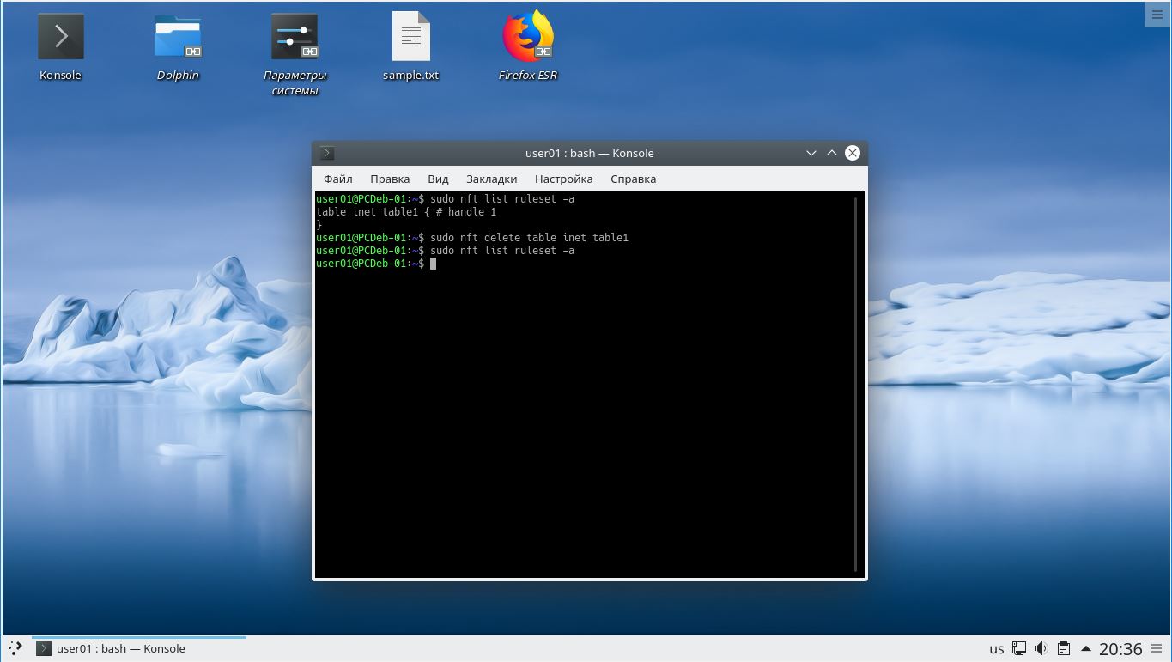This screenshot has width=1172, height=662.
Task: Open the desktop toolbox menu at top-right corner
Action: [1157, 15]
